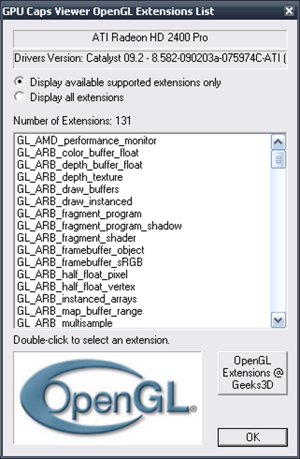
Task: Click the OpenGL logo image
Action: tap(107, 398)
